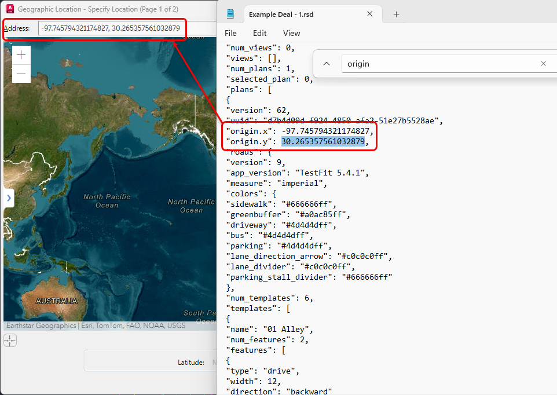Zoom out using the map minus icon
The width and height of the screenshot is (557, 395).
pos(21,75)
